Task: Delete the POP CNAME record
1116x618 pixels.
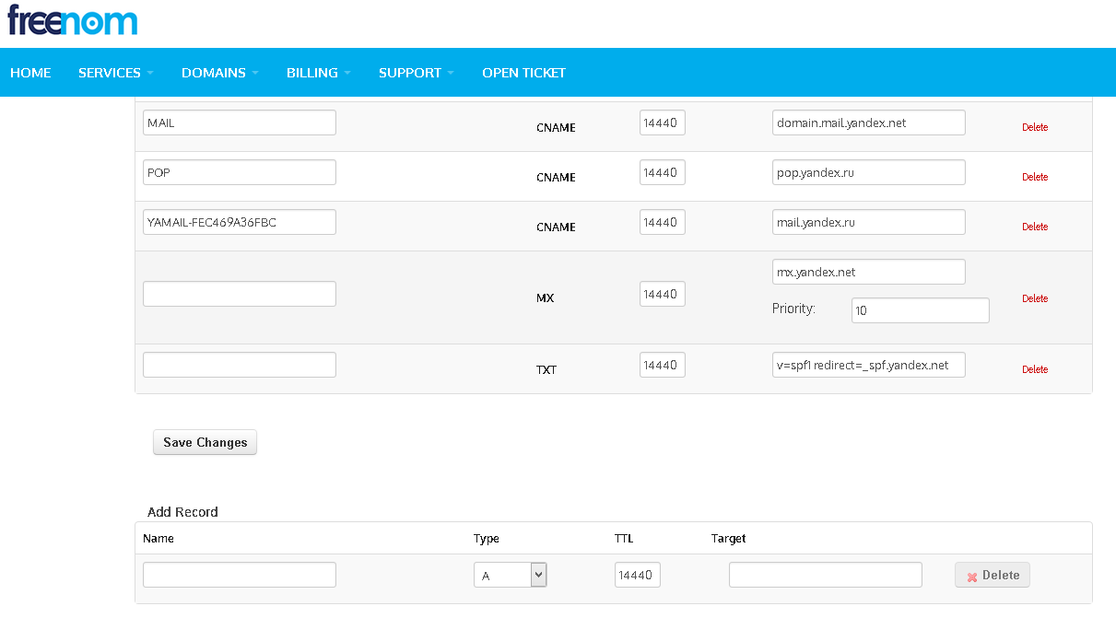Action: (x=1035, y=177)
